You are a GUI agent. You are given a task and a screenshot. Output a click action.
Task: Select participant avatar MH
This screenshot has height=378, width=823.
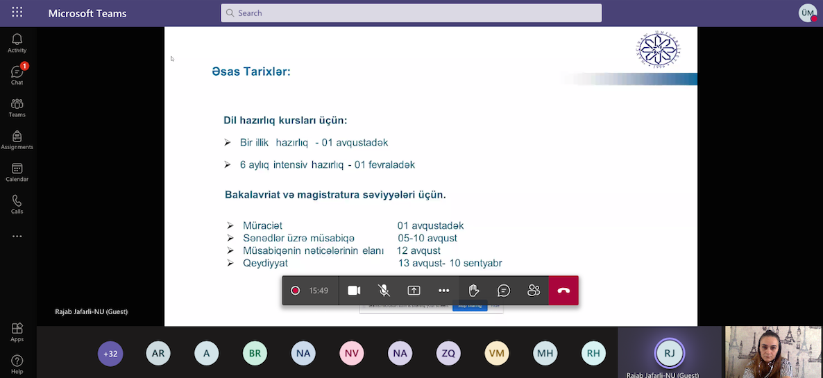545,353
